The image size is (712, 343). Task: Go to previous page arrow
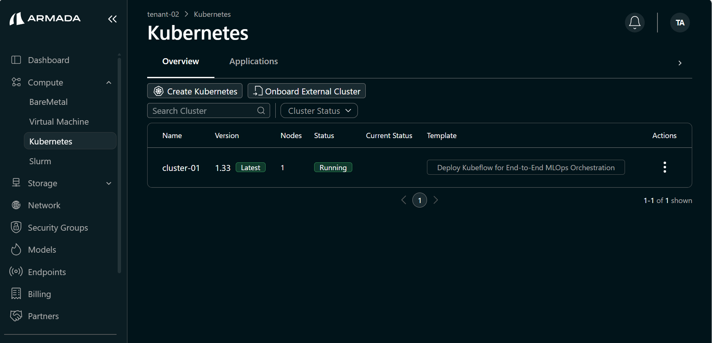(x=404, y=200)
